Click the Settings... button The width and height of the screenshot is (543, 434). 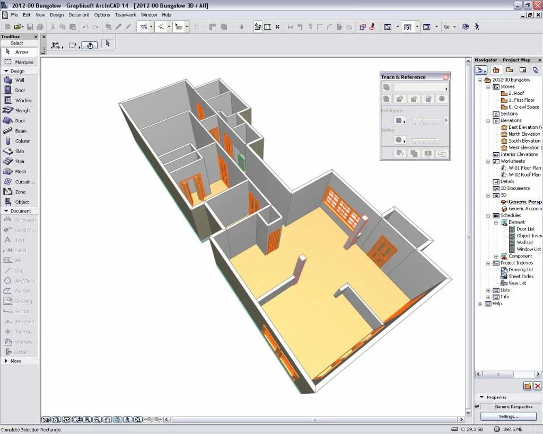[508, 417]
